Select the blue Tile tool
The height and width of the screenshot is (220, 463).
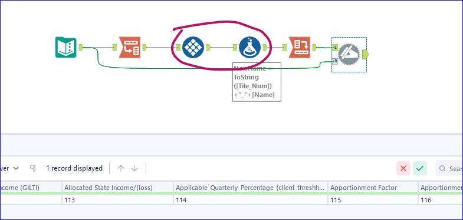coord(193,47)
